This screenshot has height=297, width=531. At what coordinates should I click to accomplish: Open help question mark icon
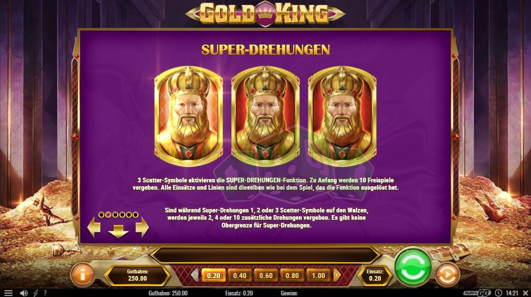click(45, 293)
